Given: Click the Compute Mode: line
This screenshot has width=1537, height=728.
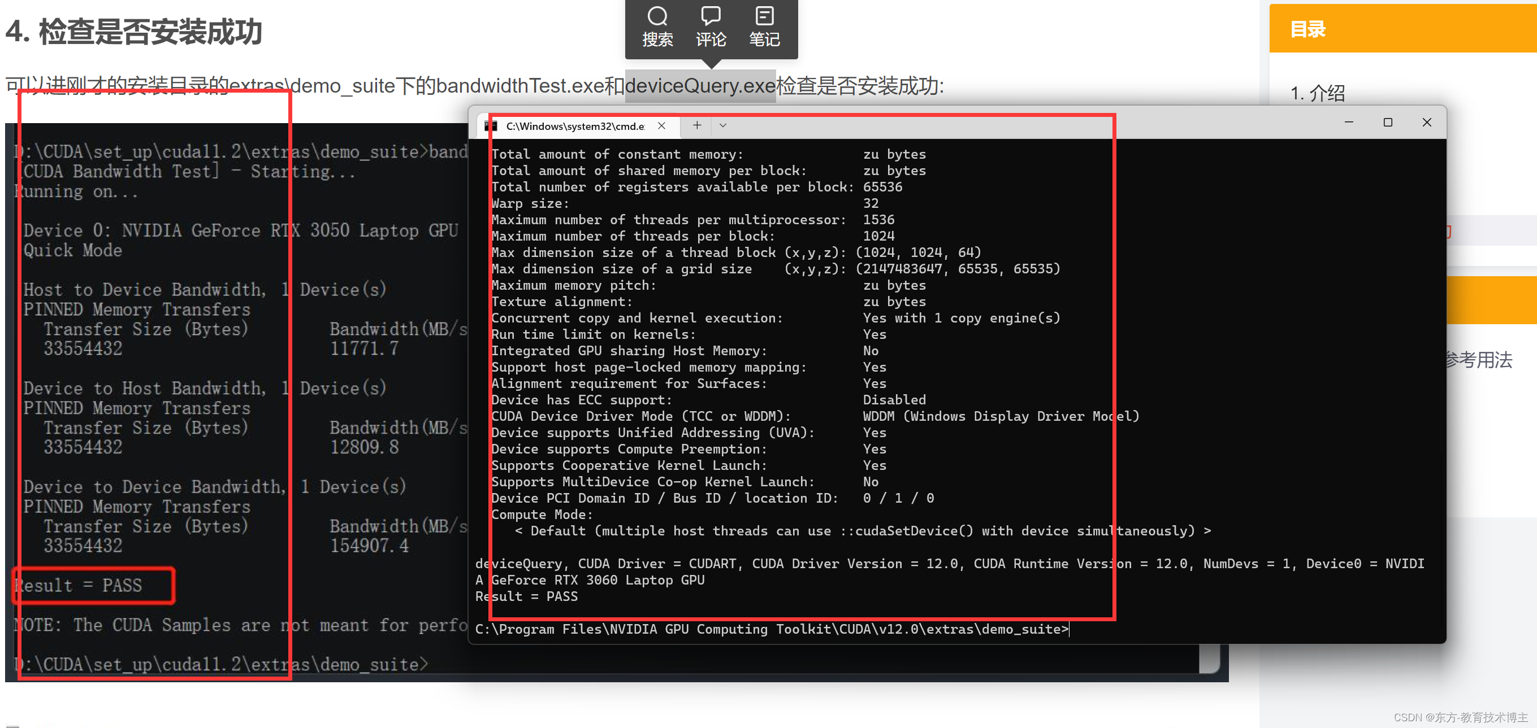Looking at the screenshot, I should [542, 514].
